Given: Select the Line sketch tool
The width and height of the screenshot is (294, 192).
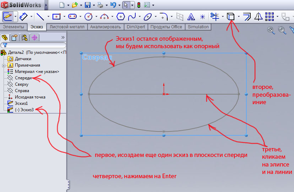Looking at the screenshot, I should click(40, 16).
